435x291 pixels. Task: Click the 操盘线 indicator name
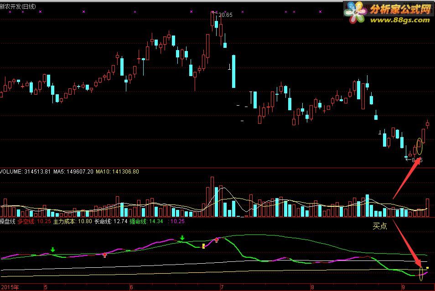7,221
